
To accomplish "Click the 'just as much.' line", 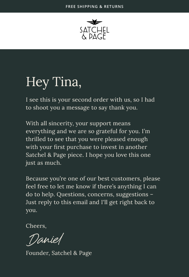I will pyautogui.click(x=43, y=163).
